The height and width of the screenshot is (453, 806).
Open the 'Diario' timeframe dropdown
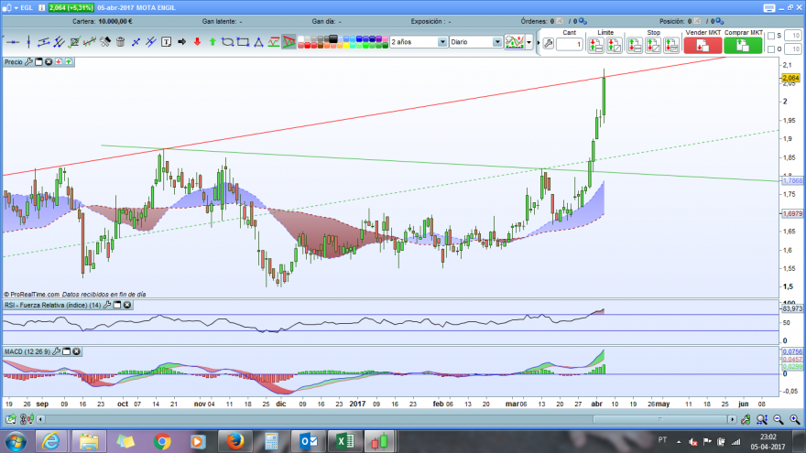(x=475, y=42)
